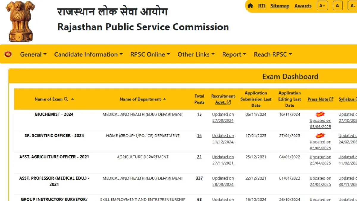
Task: Select the A+ font size increase icon
Action: pyautogui.click(x=322, y=5)
